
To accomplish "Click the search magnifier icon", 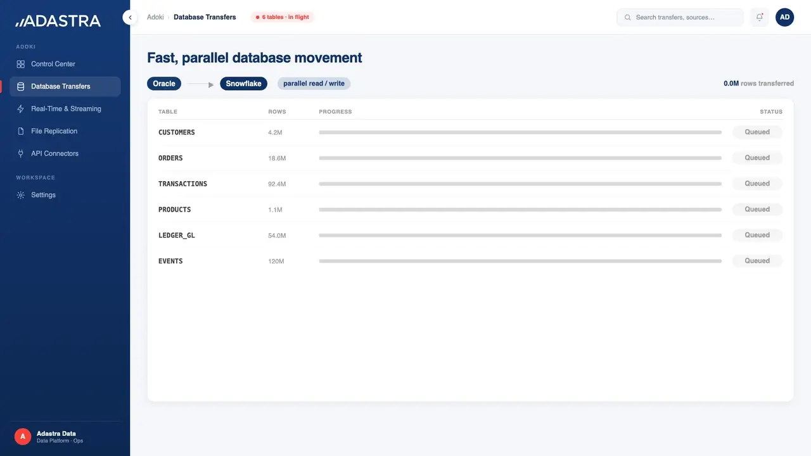I will coord(628,17).
